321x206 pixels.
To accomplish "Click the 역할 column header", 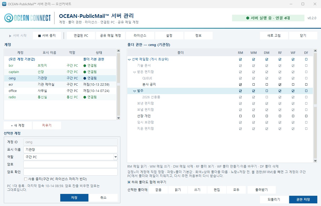I will (72, 53).
